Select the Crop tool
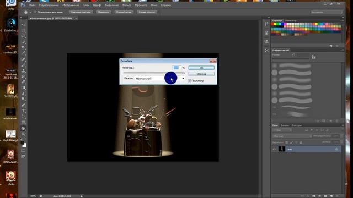The image size is (353, 198). click(x=23, y=48)
